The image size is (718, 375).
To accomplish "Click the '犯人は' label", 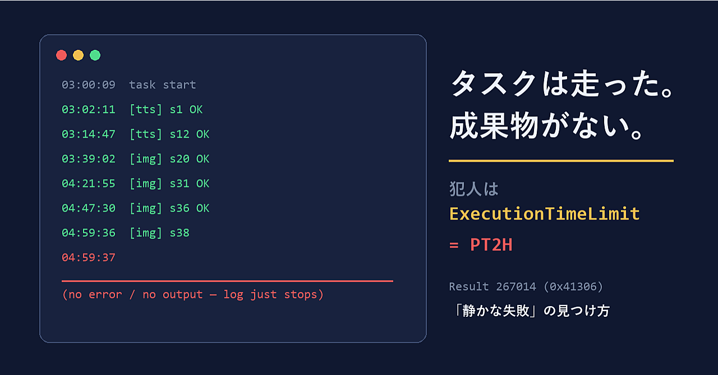I will [x=475, y=189].
